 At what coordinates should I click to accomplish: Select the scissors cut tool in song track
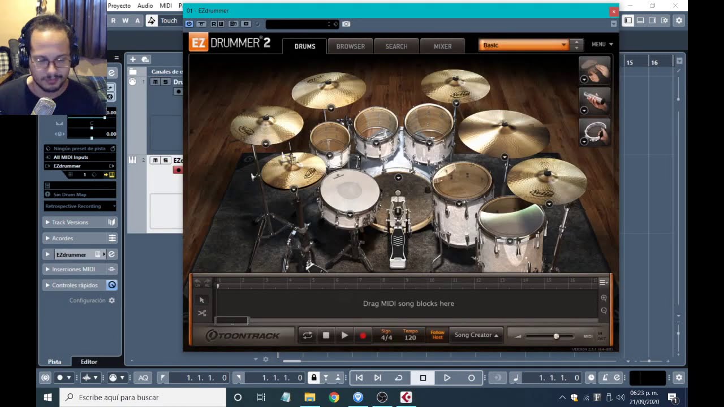point(202,313)
